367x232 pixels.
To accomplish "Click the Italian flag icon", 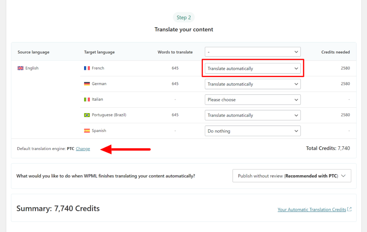I will (x=87, y=99).
